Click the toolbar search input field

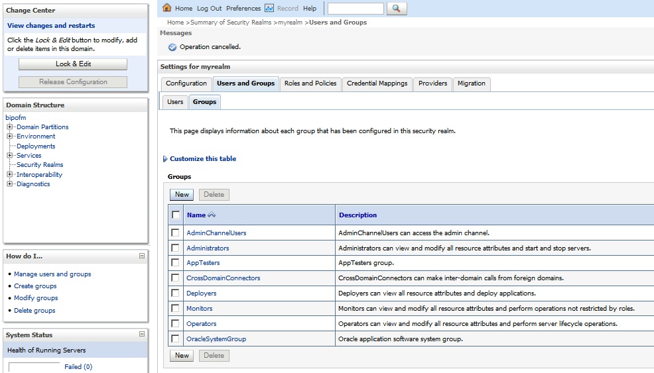point(356,9)
